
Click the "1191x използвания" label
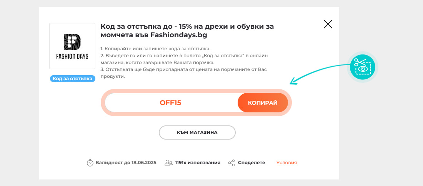click(198, 163)
